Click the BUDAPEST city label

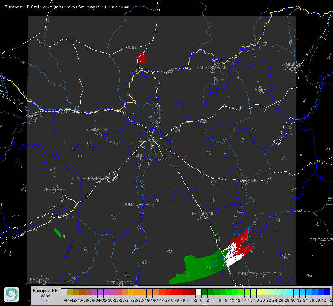[x=150, y=140]
